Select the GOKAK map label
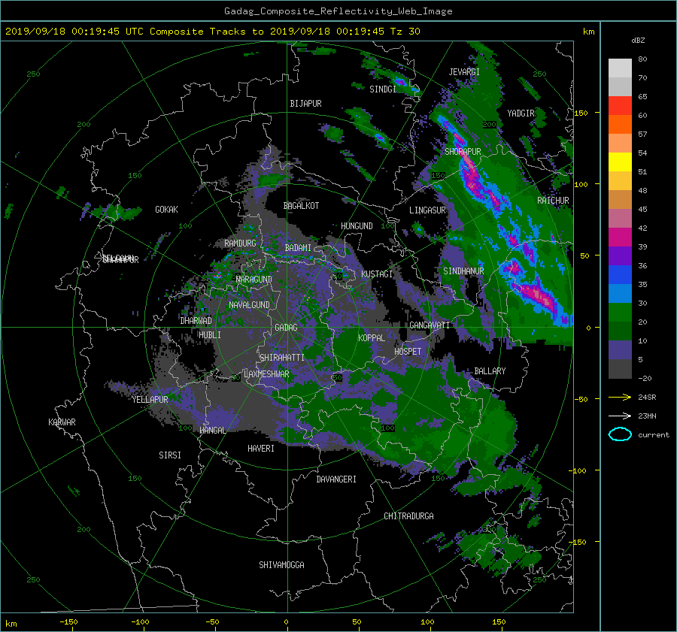 click(166, 209)
